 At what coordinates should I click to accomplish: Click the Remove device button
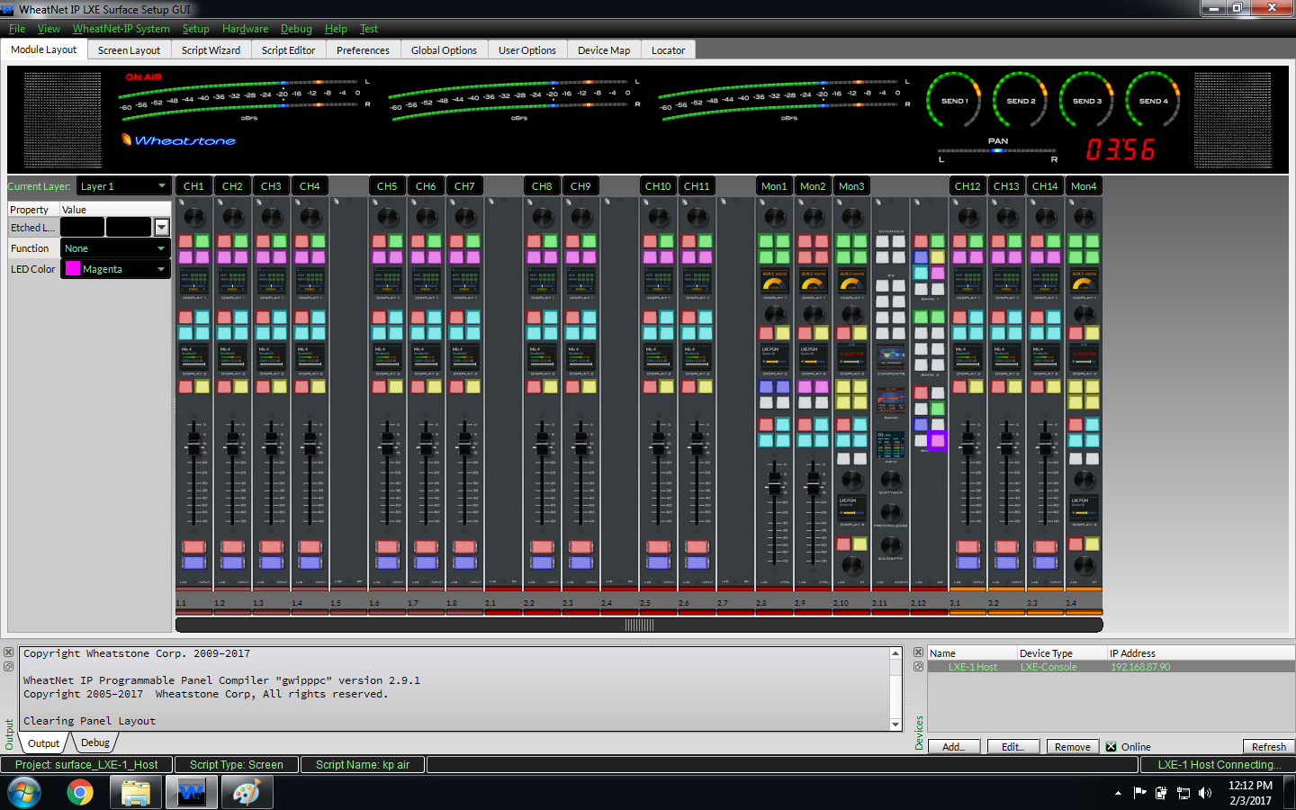pos(1072,747)
